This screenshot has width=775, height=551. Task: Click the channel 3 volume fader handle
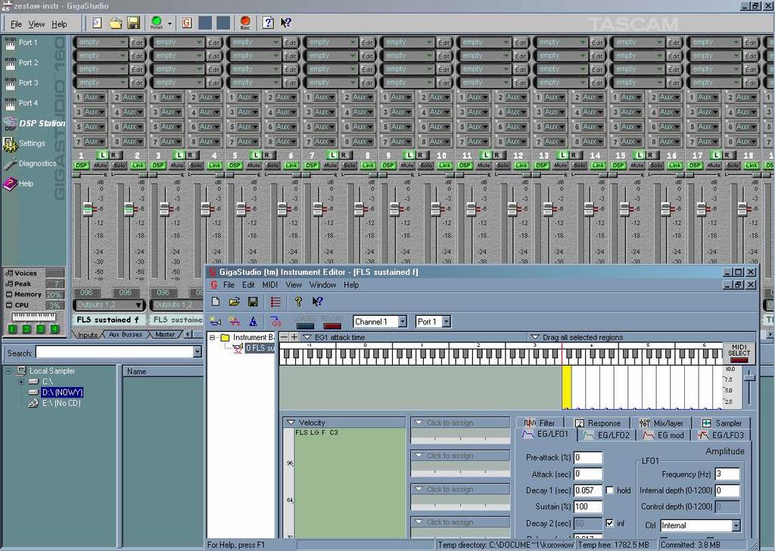tap(164, 209)
